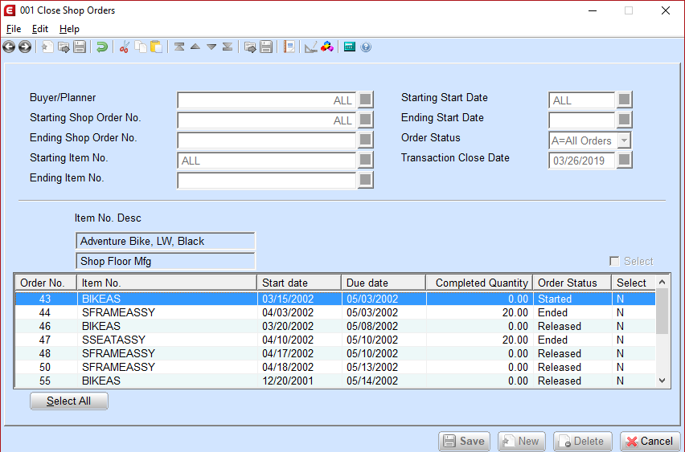Select order number 46 cell
The image size is (685, 452).
[x=46, y=326]
